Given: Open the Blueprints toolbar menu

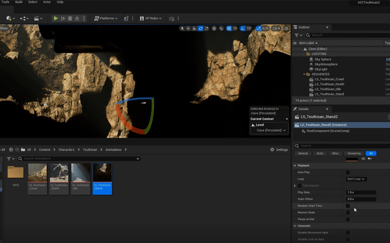Looking at the screenshot, I should coord(24,18).
